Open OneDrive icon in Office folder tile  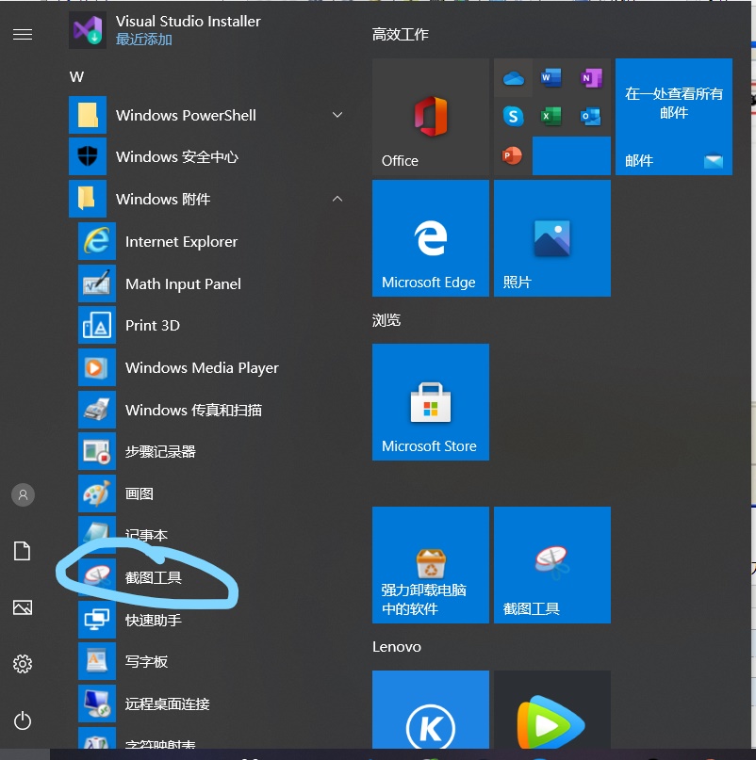(x=514, y=78)
